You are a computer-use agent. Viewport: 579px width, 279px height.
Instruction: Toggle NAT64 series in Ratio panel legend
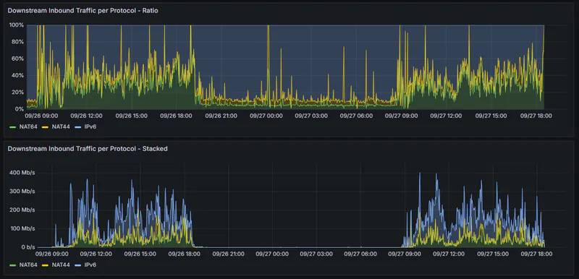[x=28, y=126]
